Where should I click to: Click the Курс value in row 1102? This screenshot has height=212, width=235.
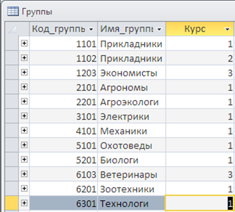point(200,58)
